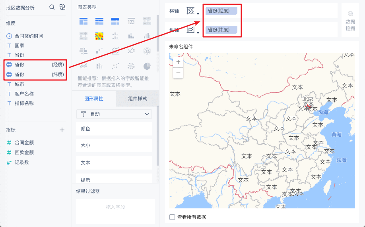Screen dimensions: 365x227
Task: Choose the colorful heat map chart type
Action: point(99,36)
